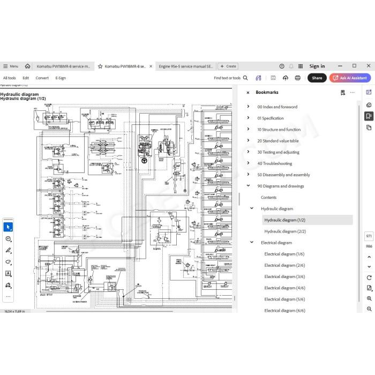Select the highlighter pen tool
This screenshot has height=375, width=375.
coord(8,250)
